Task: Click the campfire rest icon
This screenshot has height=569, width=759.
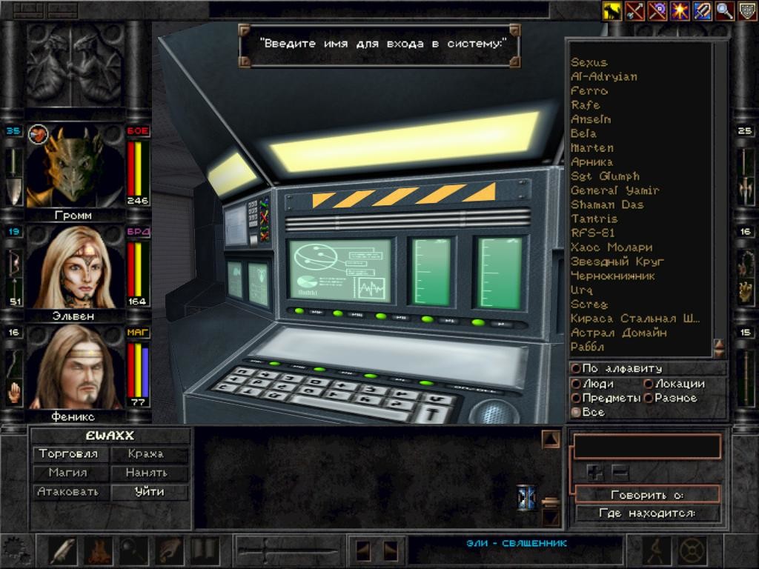Action: [99, 550]
